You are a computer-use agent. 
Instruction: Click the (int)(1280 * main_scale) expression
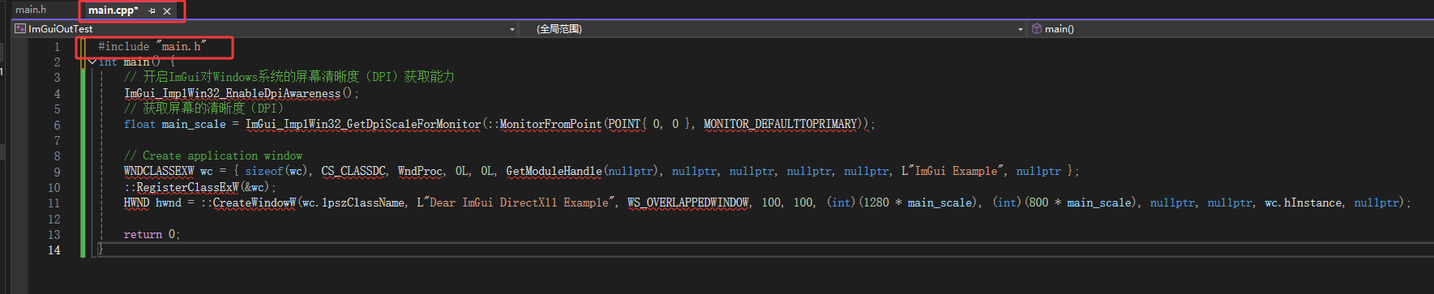click(903, 203)
